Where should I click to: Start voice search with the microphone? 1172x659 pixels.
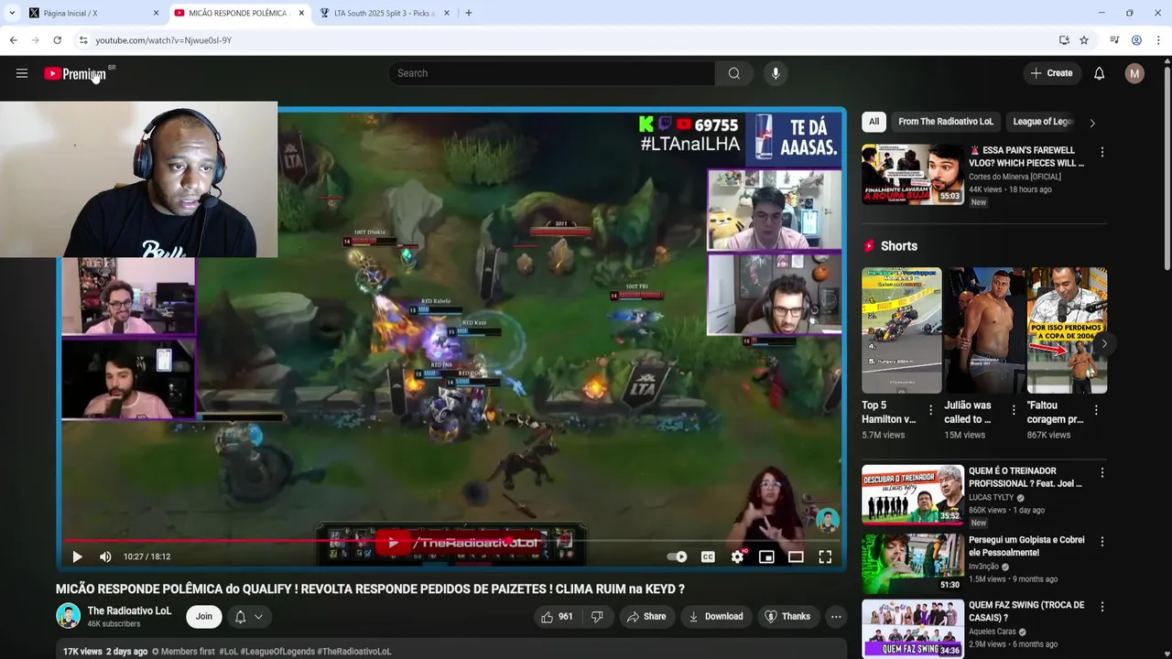click(x=776, y=73)
